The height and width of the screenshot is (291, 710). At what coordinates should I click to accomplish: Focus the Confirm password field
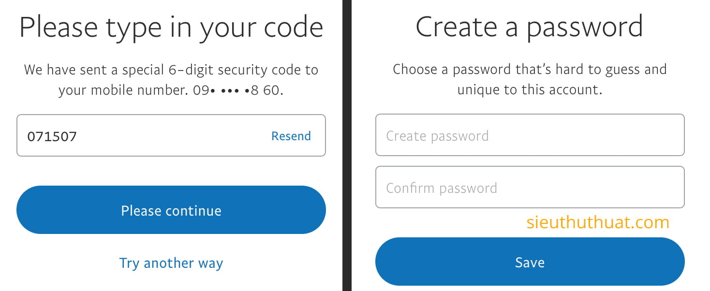click(530, 188)
